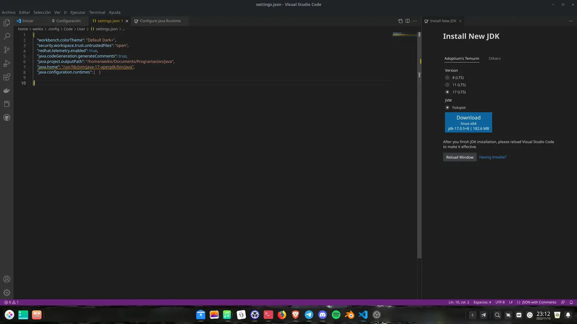
Task: Open the Docker view in activity bar
Action: click(7, 90)
